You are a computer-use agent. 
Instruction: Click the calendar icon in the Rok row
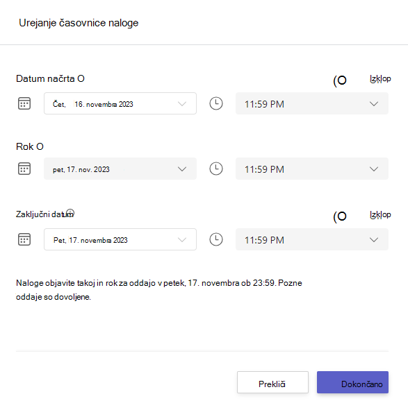point(24,169)
